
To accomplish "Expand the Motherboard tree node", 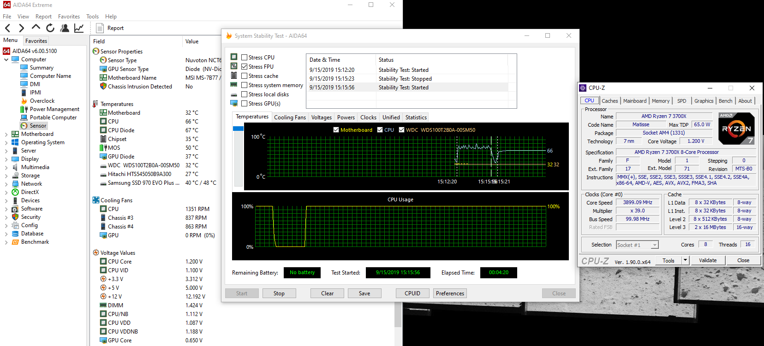I will coord(6,135).
